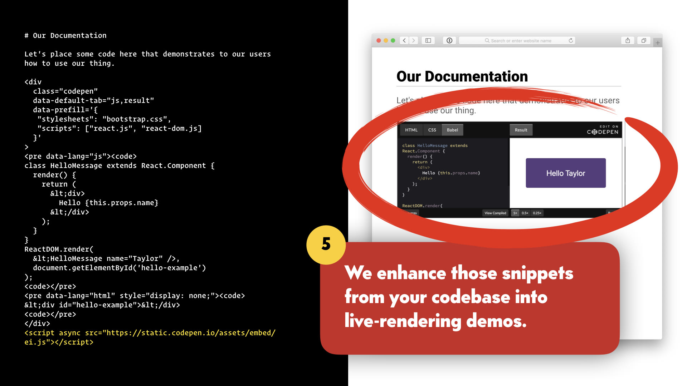Click the yellow minimize window button
Viewport: 687px width, 386px height.
point(386,40)
